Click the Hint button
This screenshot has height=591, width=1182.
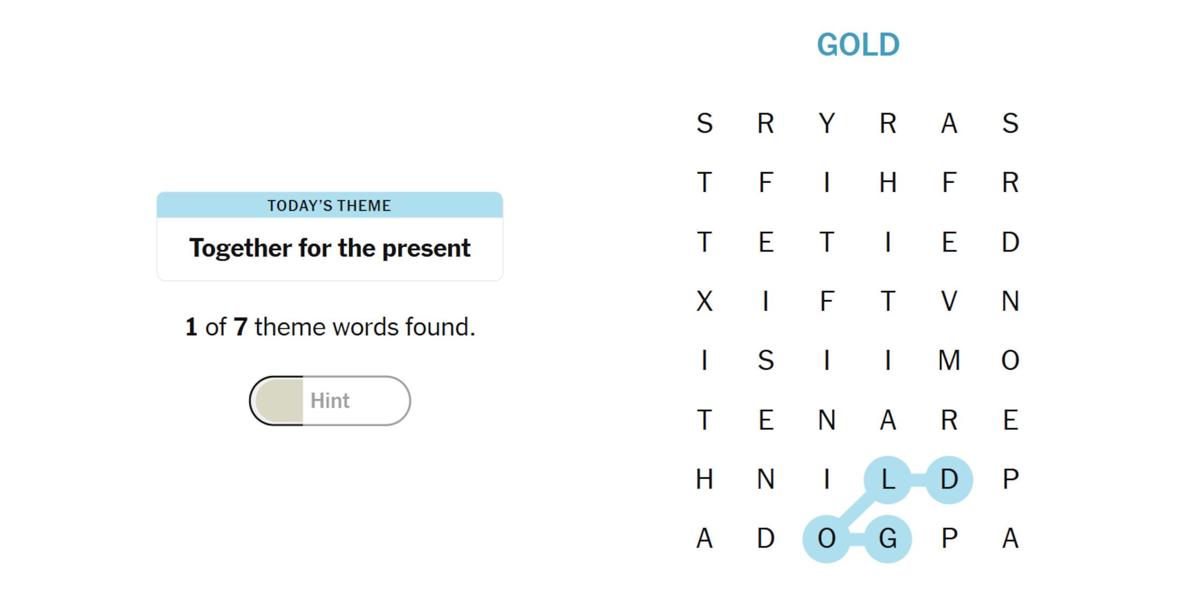tap(330, 401)
